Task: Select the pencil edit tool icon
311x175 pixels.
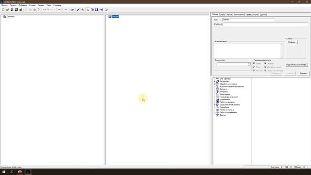Action: (x=78, y=10)
